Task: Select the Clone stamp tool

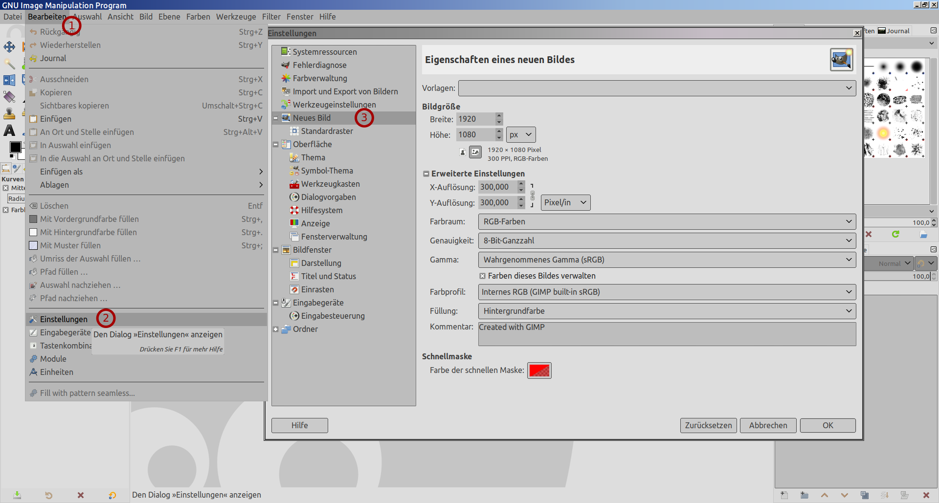Action: pyautogui.click(x=9, y=113)
